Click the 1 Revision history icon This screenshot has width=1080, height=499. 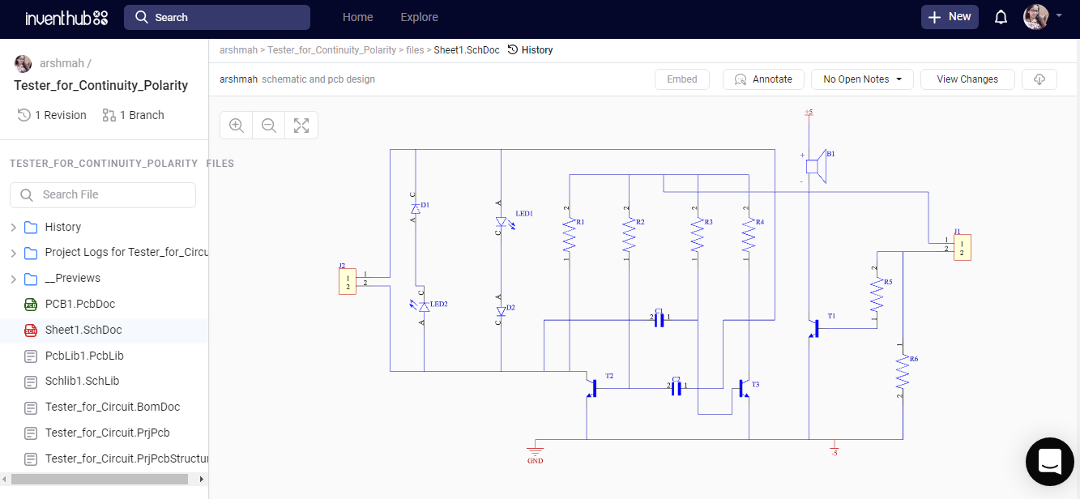[x=23, y=115]
